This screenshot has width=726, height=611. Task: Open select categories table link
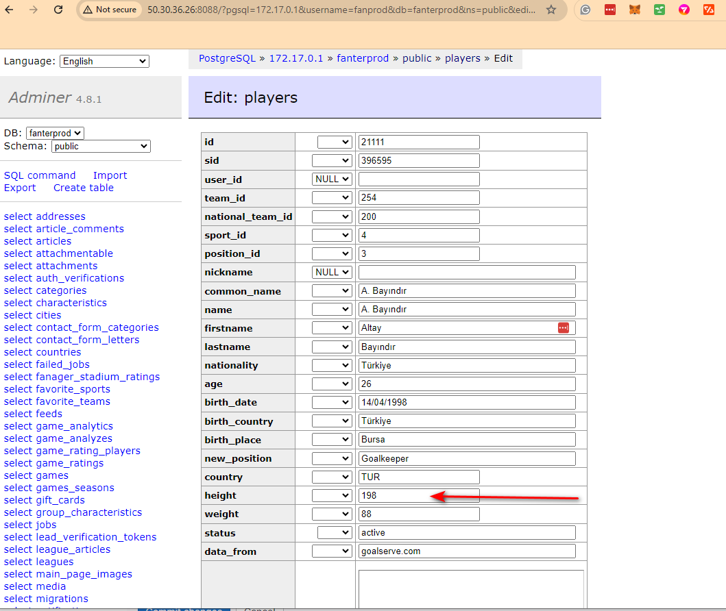pos(45,290)
